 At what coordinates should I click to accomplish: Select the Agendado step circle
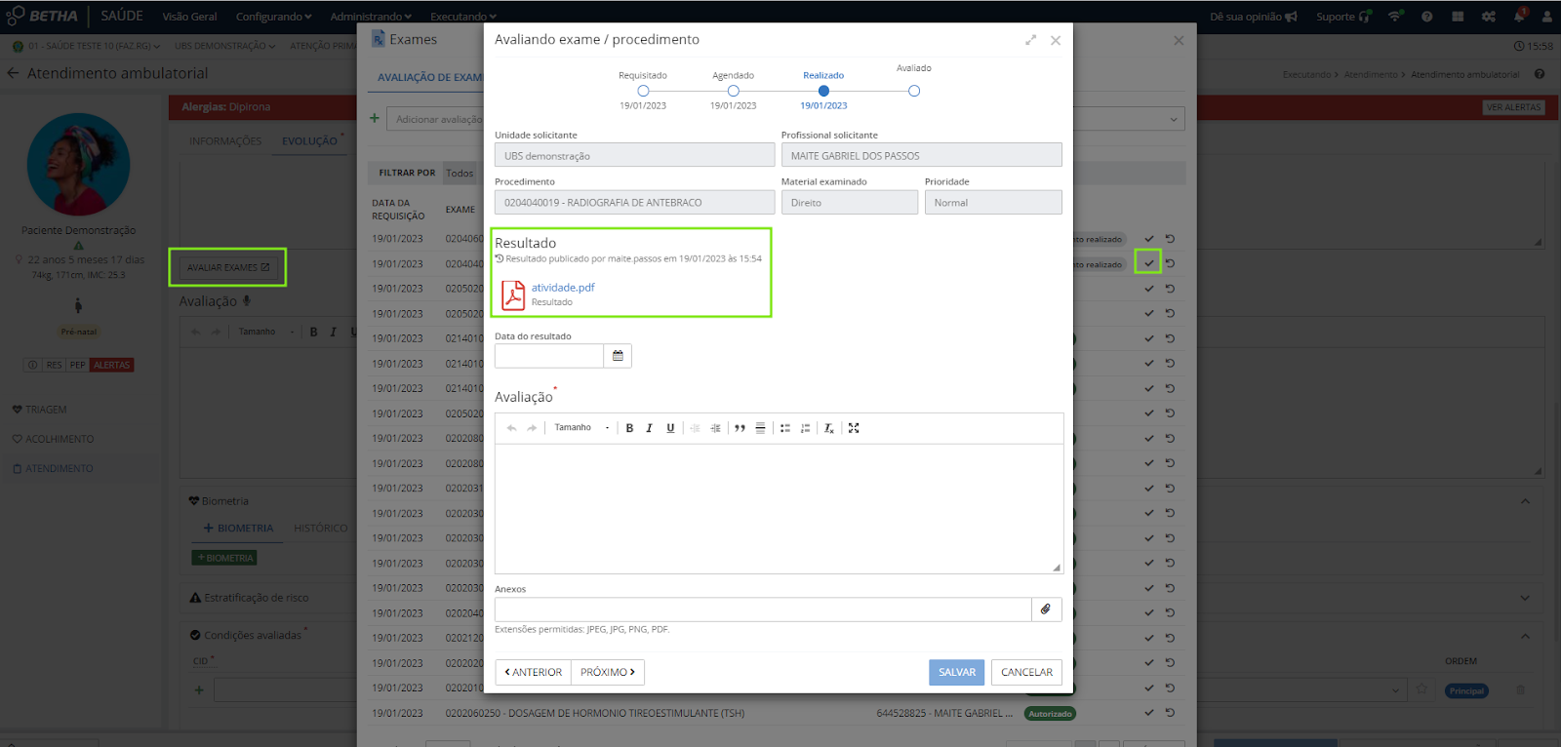click(x=734, y=91)
